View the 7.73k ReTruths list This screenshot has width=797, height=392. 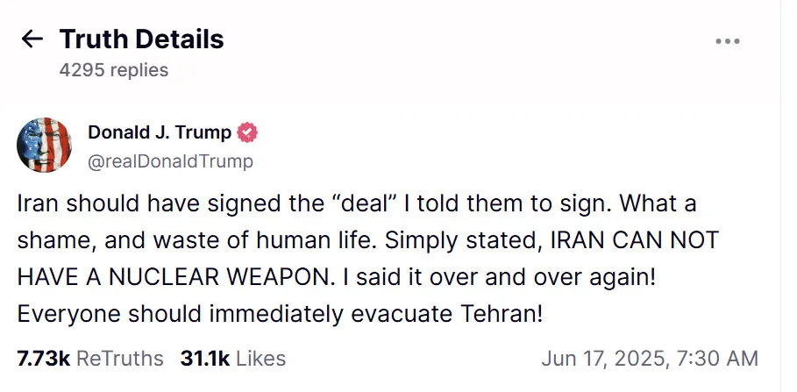pos(90,359)
